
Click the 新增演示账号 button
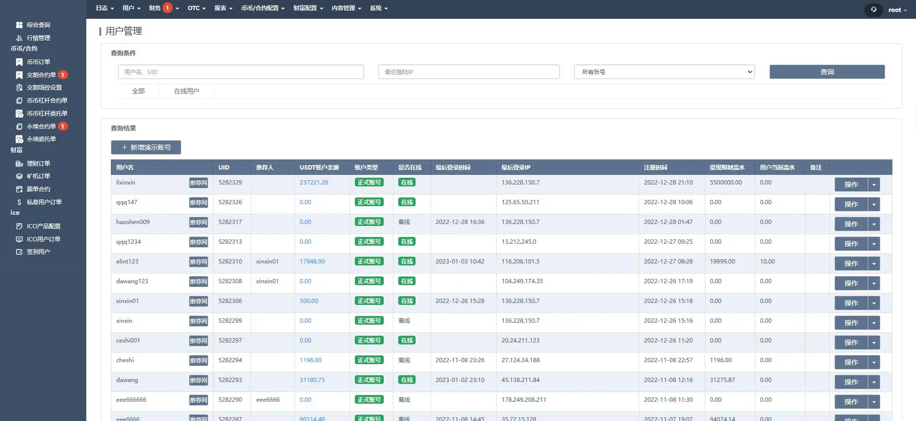[146, 147]
